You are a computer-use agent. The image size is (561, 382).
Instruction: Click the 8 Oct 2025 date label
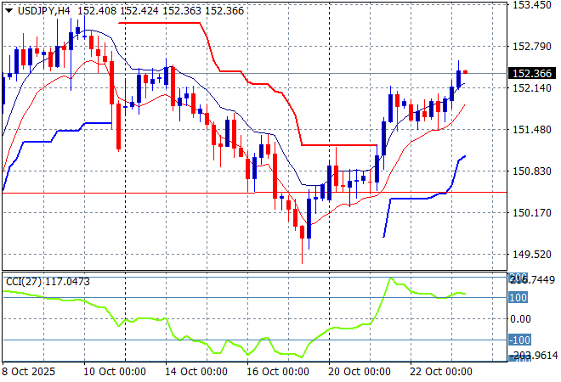(x=31, y=372)
